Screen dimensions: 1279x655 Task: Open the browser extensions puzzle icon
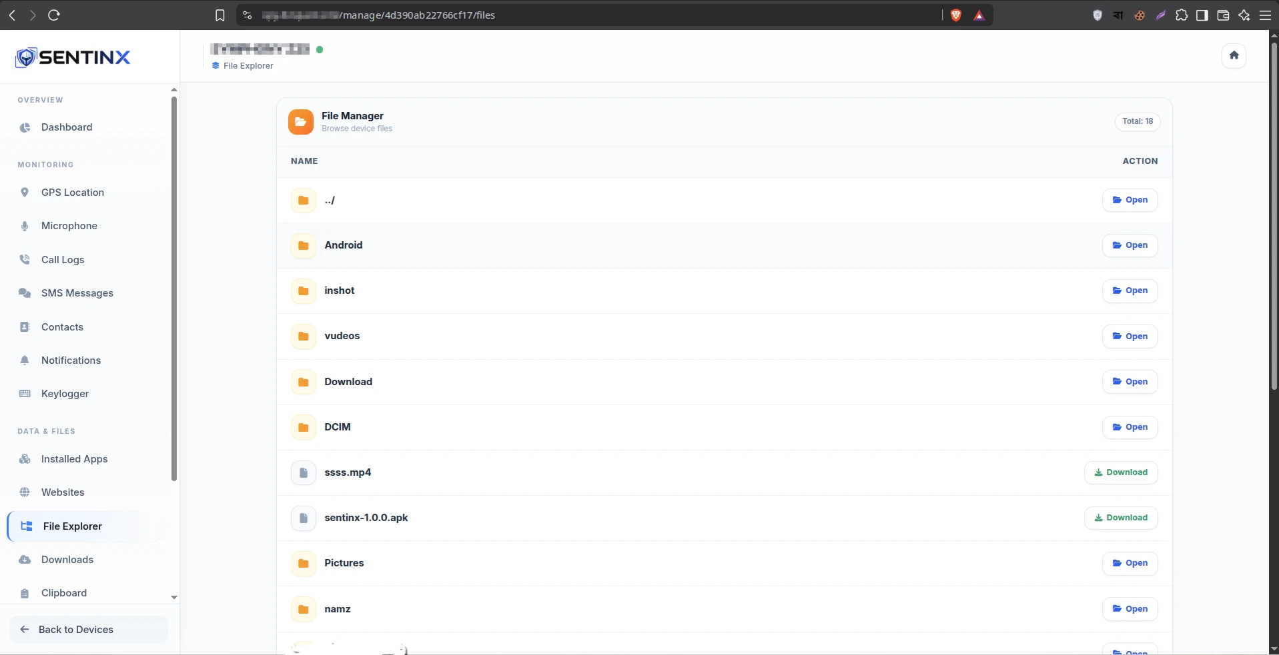point(1182,15)
